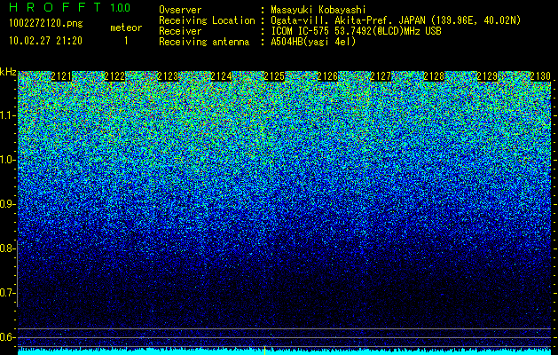
Task: Click the kHz axis unit label
Action: coord(8,72)
